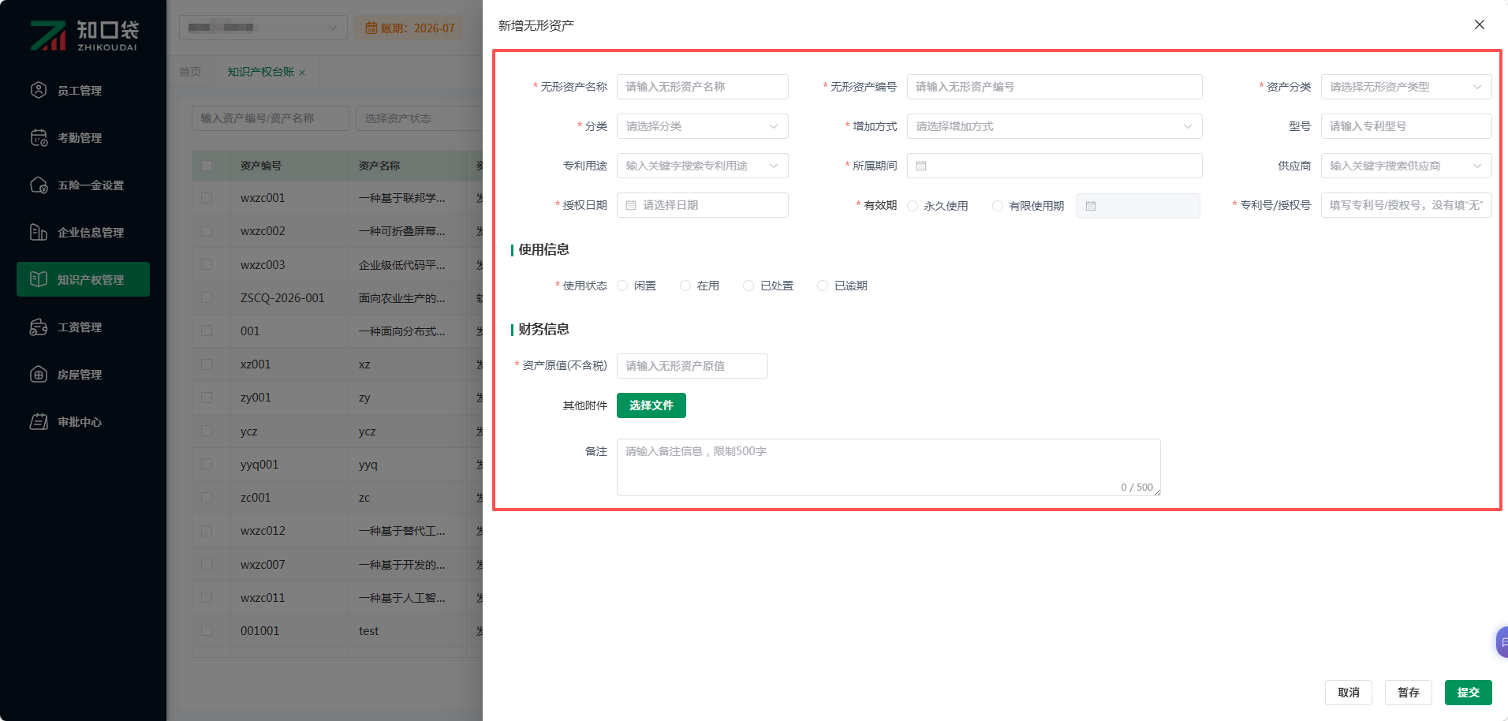
Task: Open the 所属期间 period picker
Action: coord(1054,166)
